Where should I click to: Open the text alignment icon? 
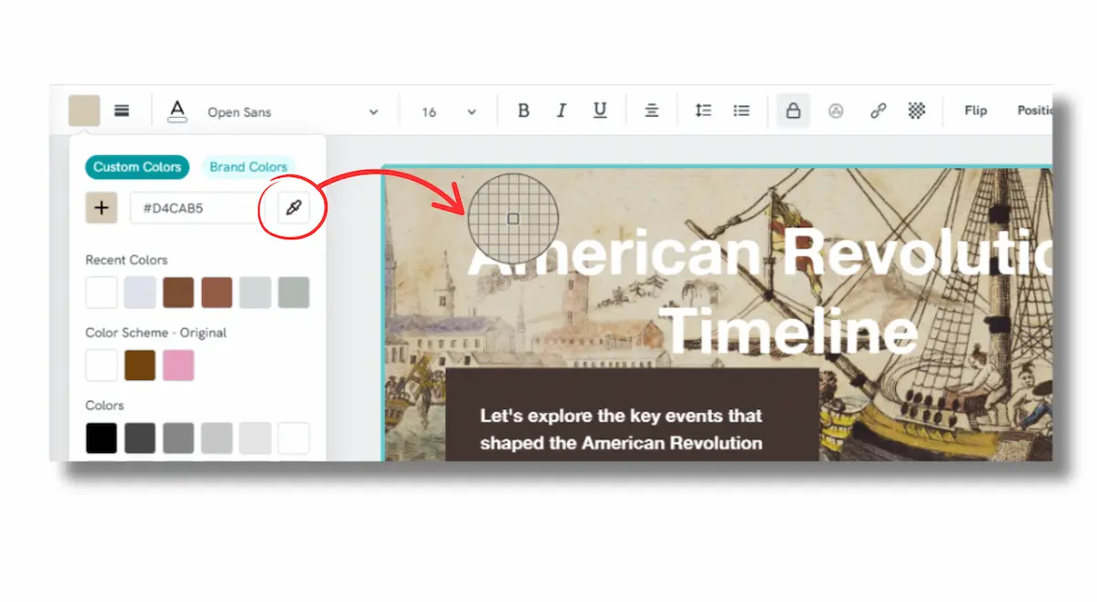pos(652,111)
